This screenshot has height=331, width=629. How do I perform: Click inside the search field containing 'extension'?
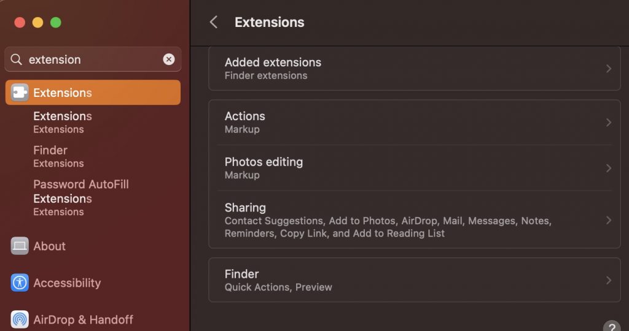tap(93, 59)
